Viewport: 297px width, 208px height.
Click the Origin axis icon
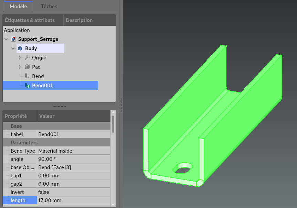click(27, 58)
